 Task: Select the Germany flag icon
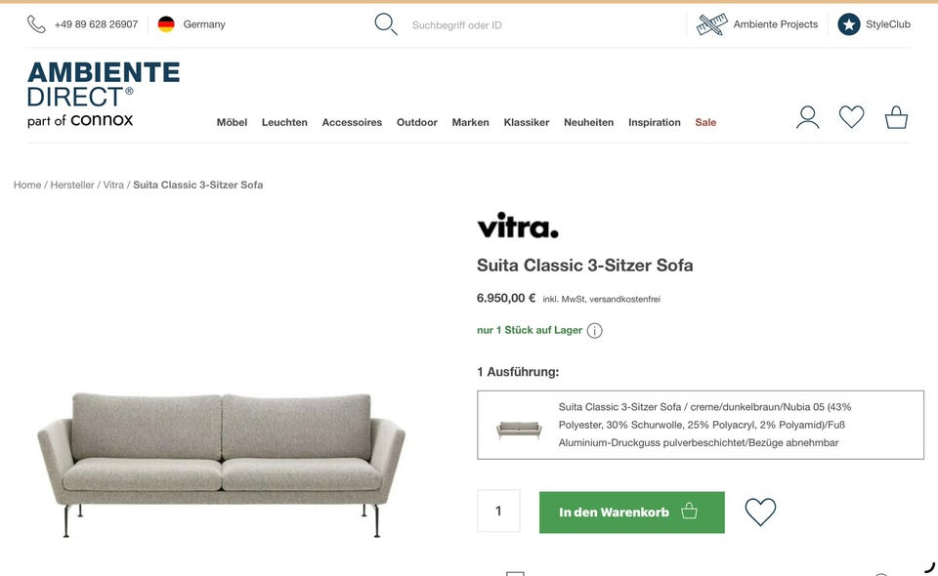pyautogui.click(x=166, y=24)
